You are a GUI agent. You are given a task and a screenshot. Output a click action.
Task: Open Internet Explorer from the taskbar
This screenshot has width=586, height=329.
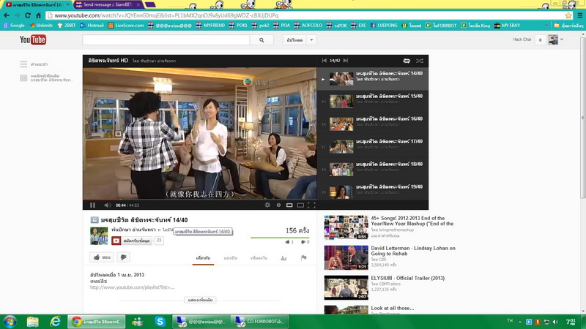point(56,322)
